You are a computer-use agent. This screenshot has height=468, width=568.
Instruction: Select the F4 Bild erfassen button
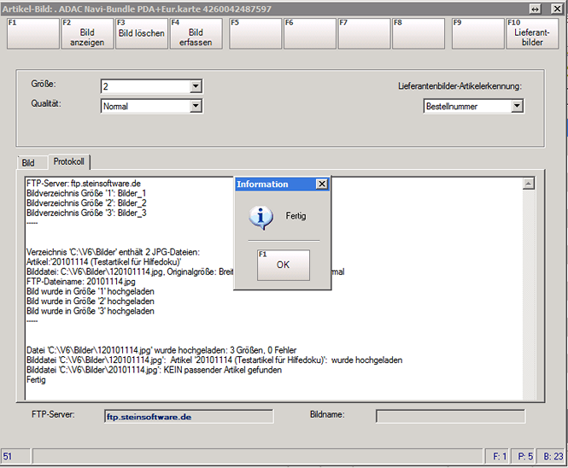[196, 33]
